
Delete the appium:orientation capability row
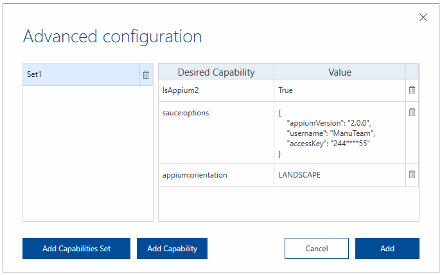[x=412, y=174]
